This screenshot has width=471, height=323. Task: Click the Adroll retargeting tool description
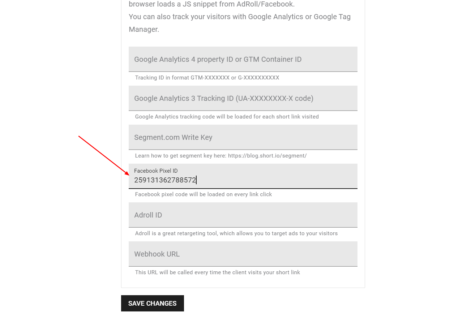(236, 233)
